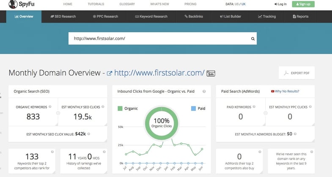Screen dimensions: 332x177
Task: Expand the organic keywords arrow circle
Action: coord(58,114)
